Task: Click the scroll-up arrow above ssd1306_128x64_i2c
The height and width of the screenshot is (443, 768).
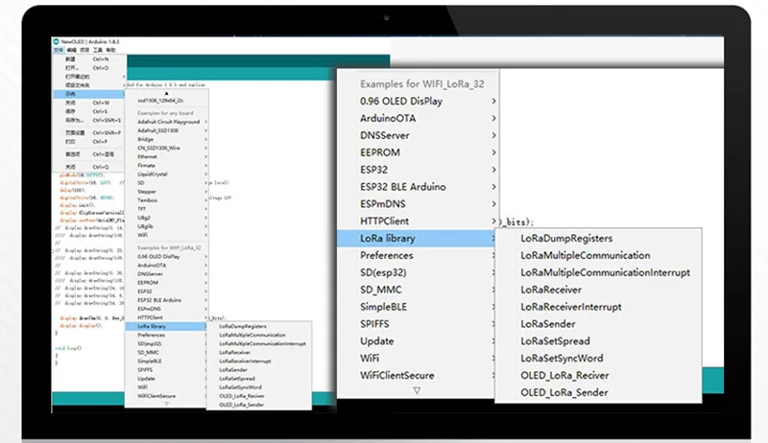Action: coord(166,92)
